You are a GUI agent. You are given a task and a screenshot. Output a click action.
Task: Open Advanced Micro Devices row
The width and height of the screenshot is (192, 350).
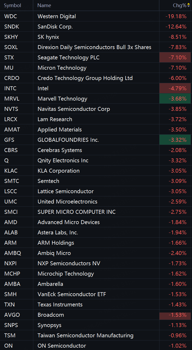[96, 222]
